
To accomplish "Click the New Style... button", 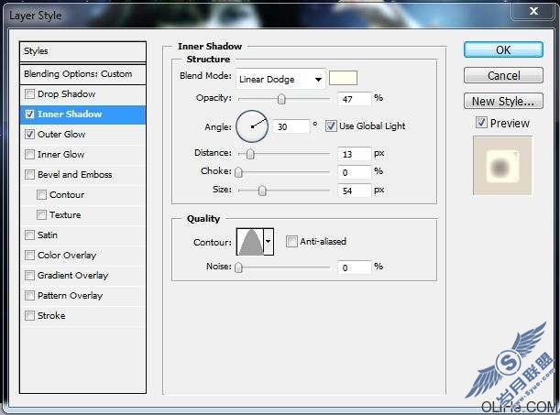I will point(503,102).
